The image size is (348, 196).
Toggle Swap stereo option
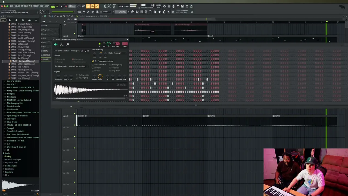click(x=114, y=71)
